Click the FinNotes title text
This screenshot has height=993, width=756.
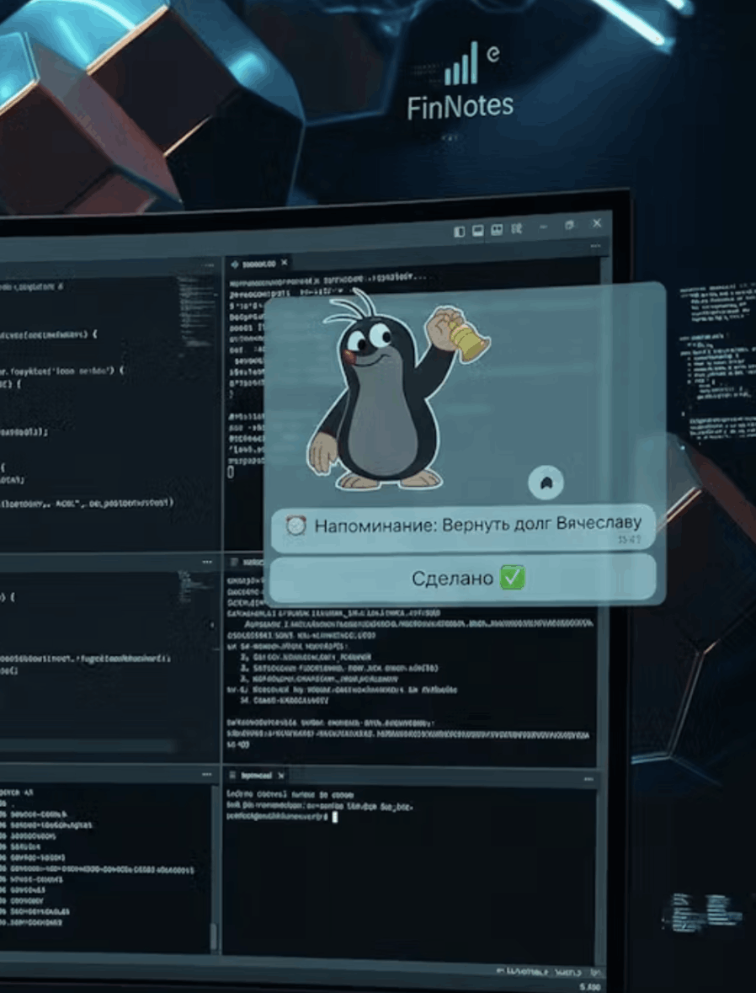(460, 107)
